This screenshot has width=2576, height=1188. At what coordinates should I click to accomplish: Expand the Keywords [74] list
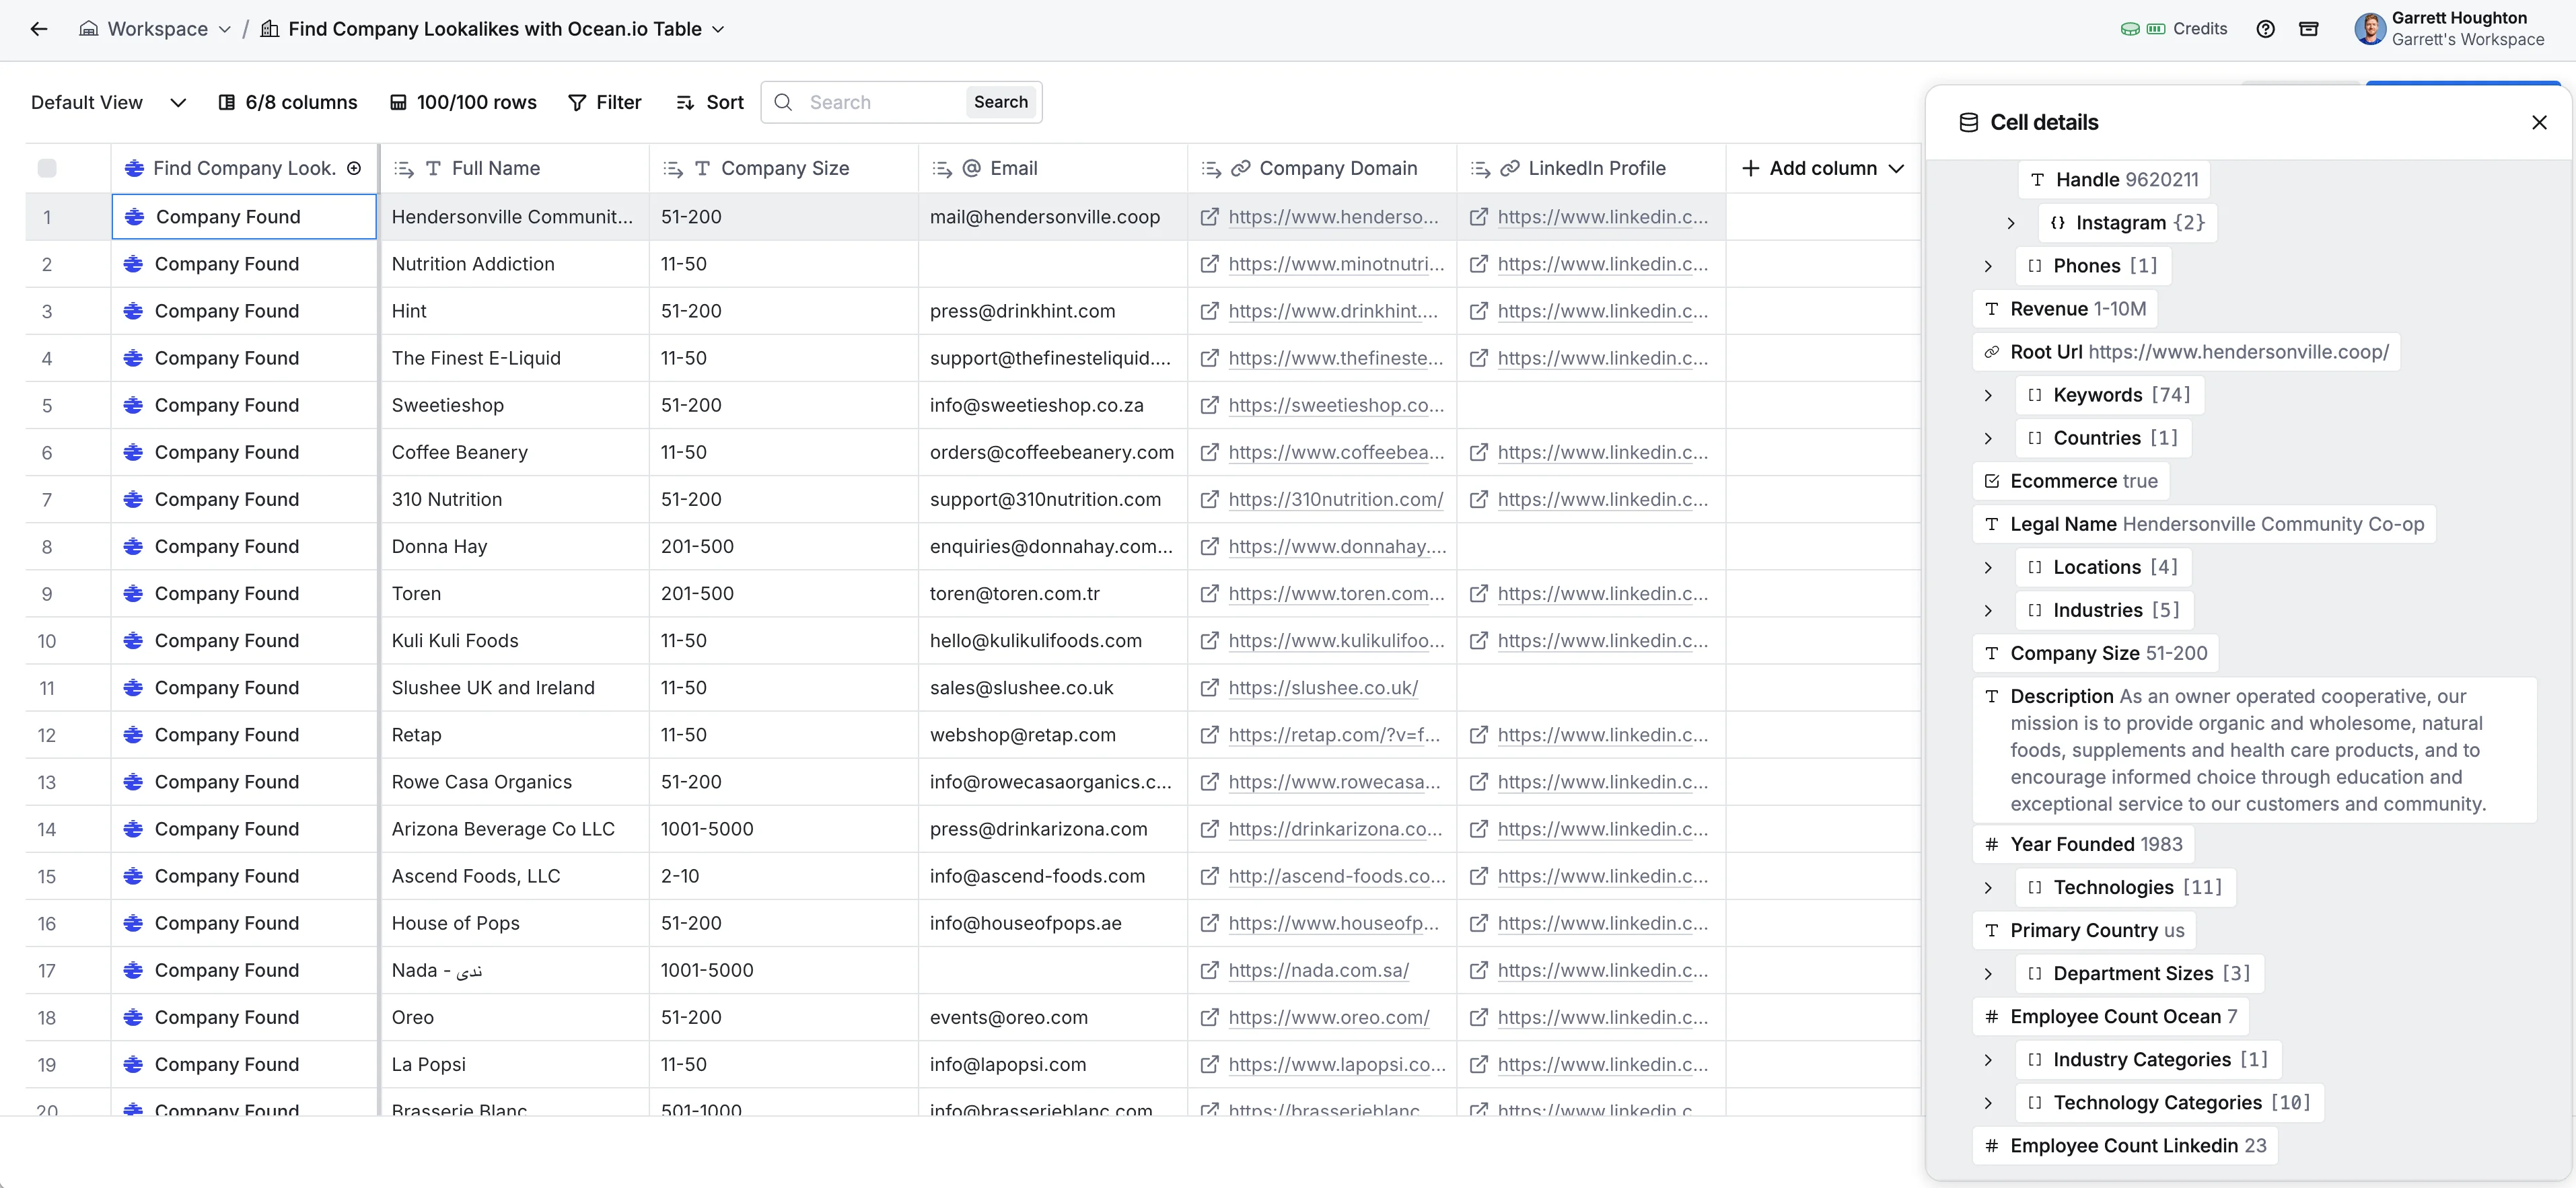[x=1988, y=395]
